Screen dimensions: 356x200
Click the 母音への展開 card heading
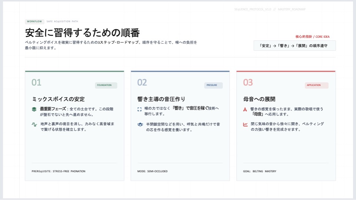click(259, 99)
